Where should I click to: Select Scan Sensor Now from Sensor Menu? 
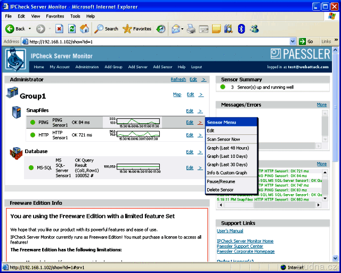tap(223, 139)
